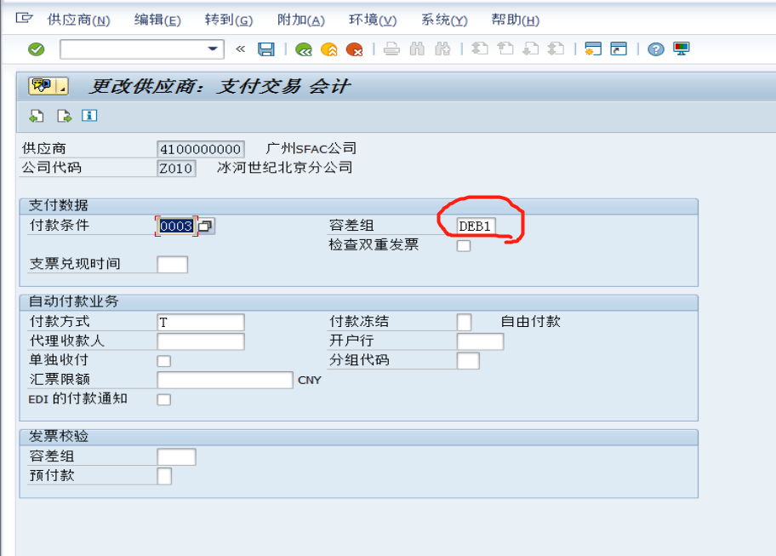
Task: Click the yellow Exit arrow button
Action: click(326, 49)
